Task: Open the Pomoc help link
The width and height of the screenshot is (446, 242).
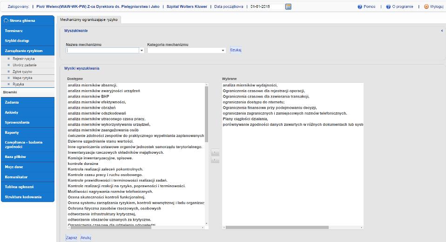Action: (370, 7)
